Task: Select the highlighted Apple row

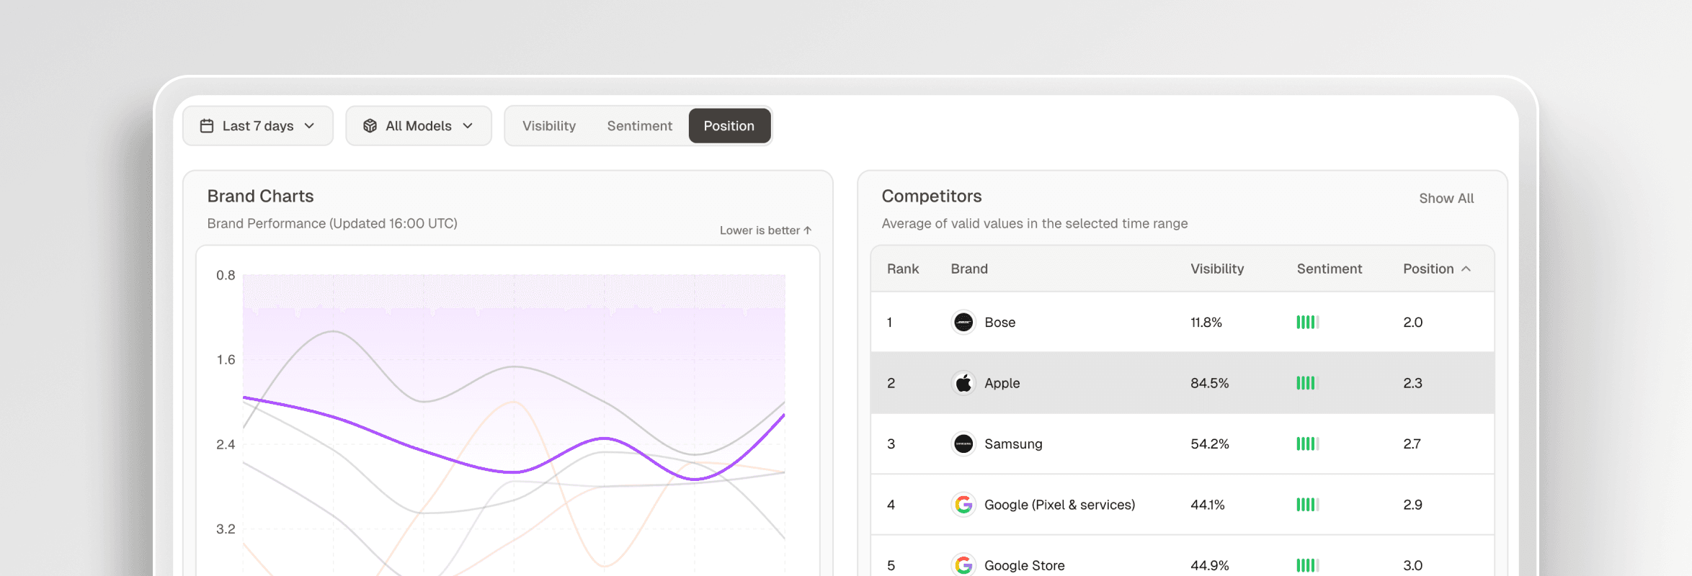Action: (1182, 383)
